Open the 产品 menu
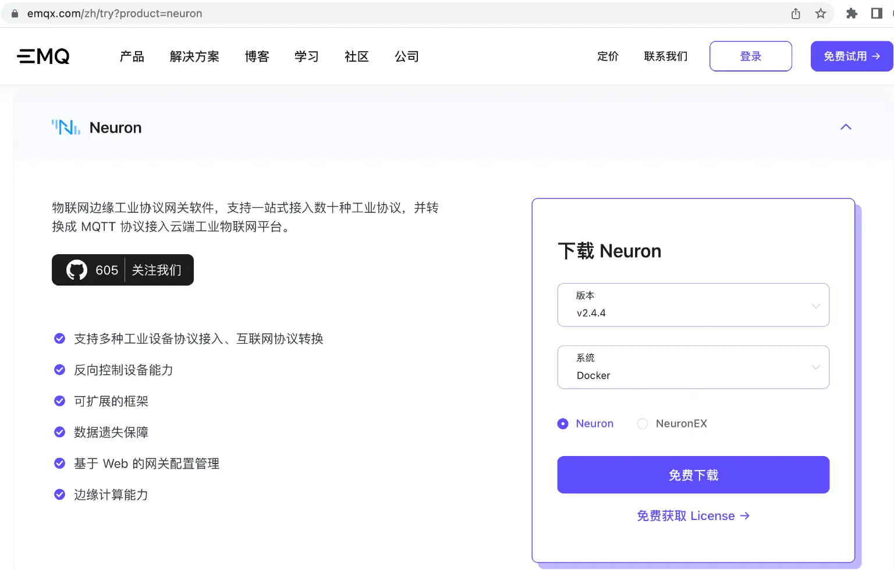 (131, 56)
